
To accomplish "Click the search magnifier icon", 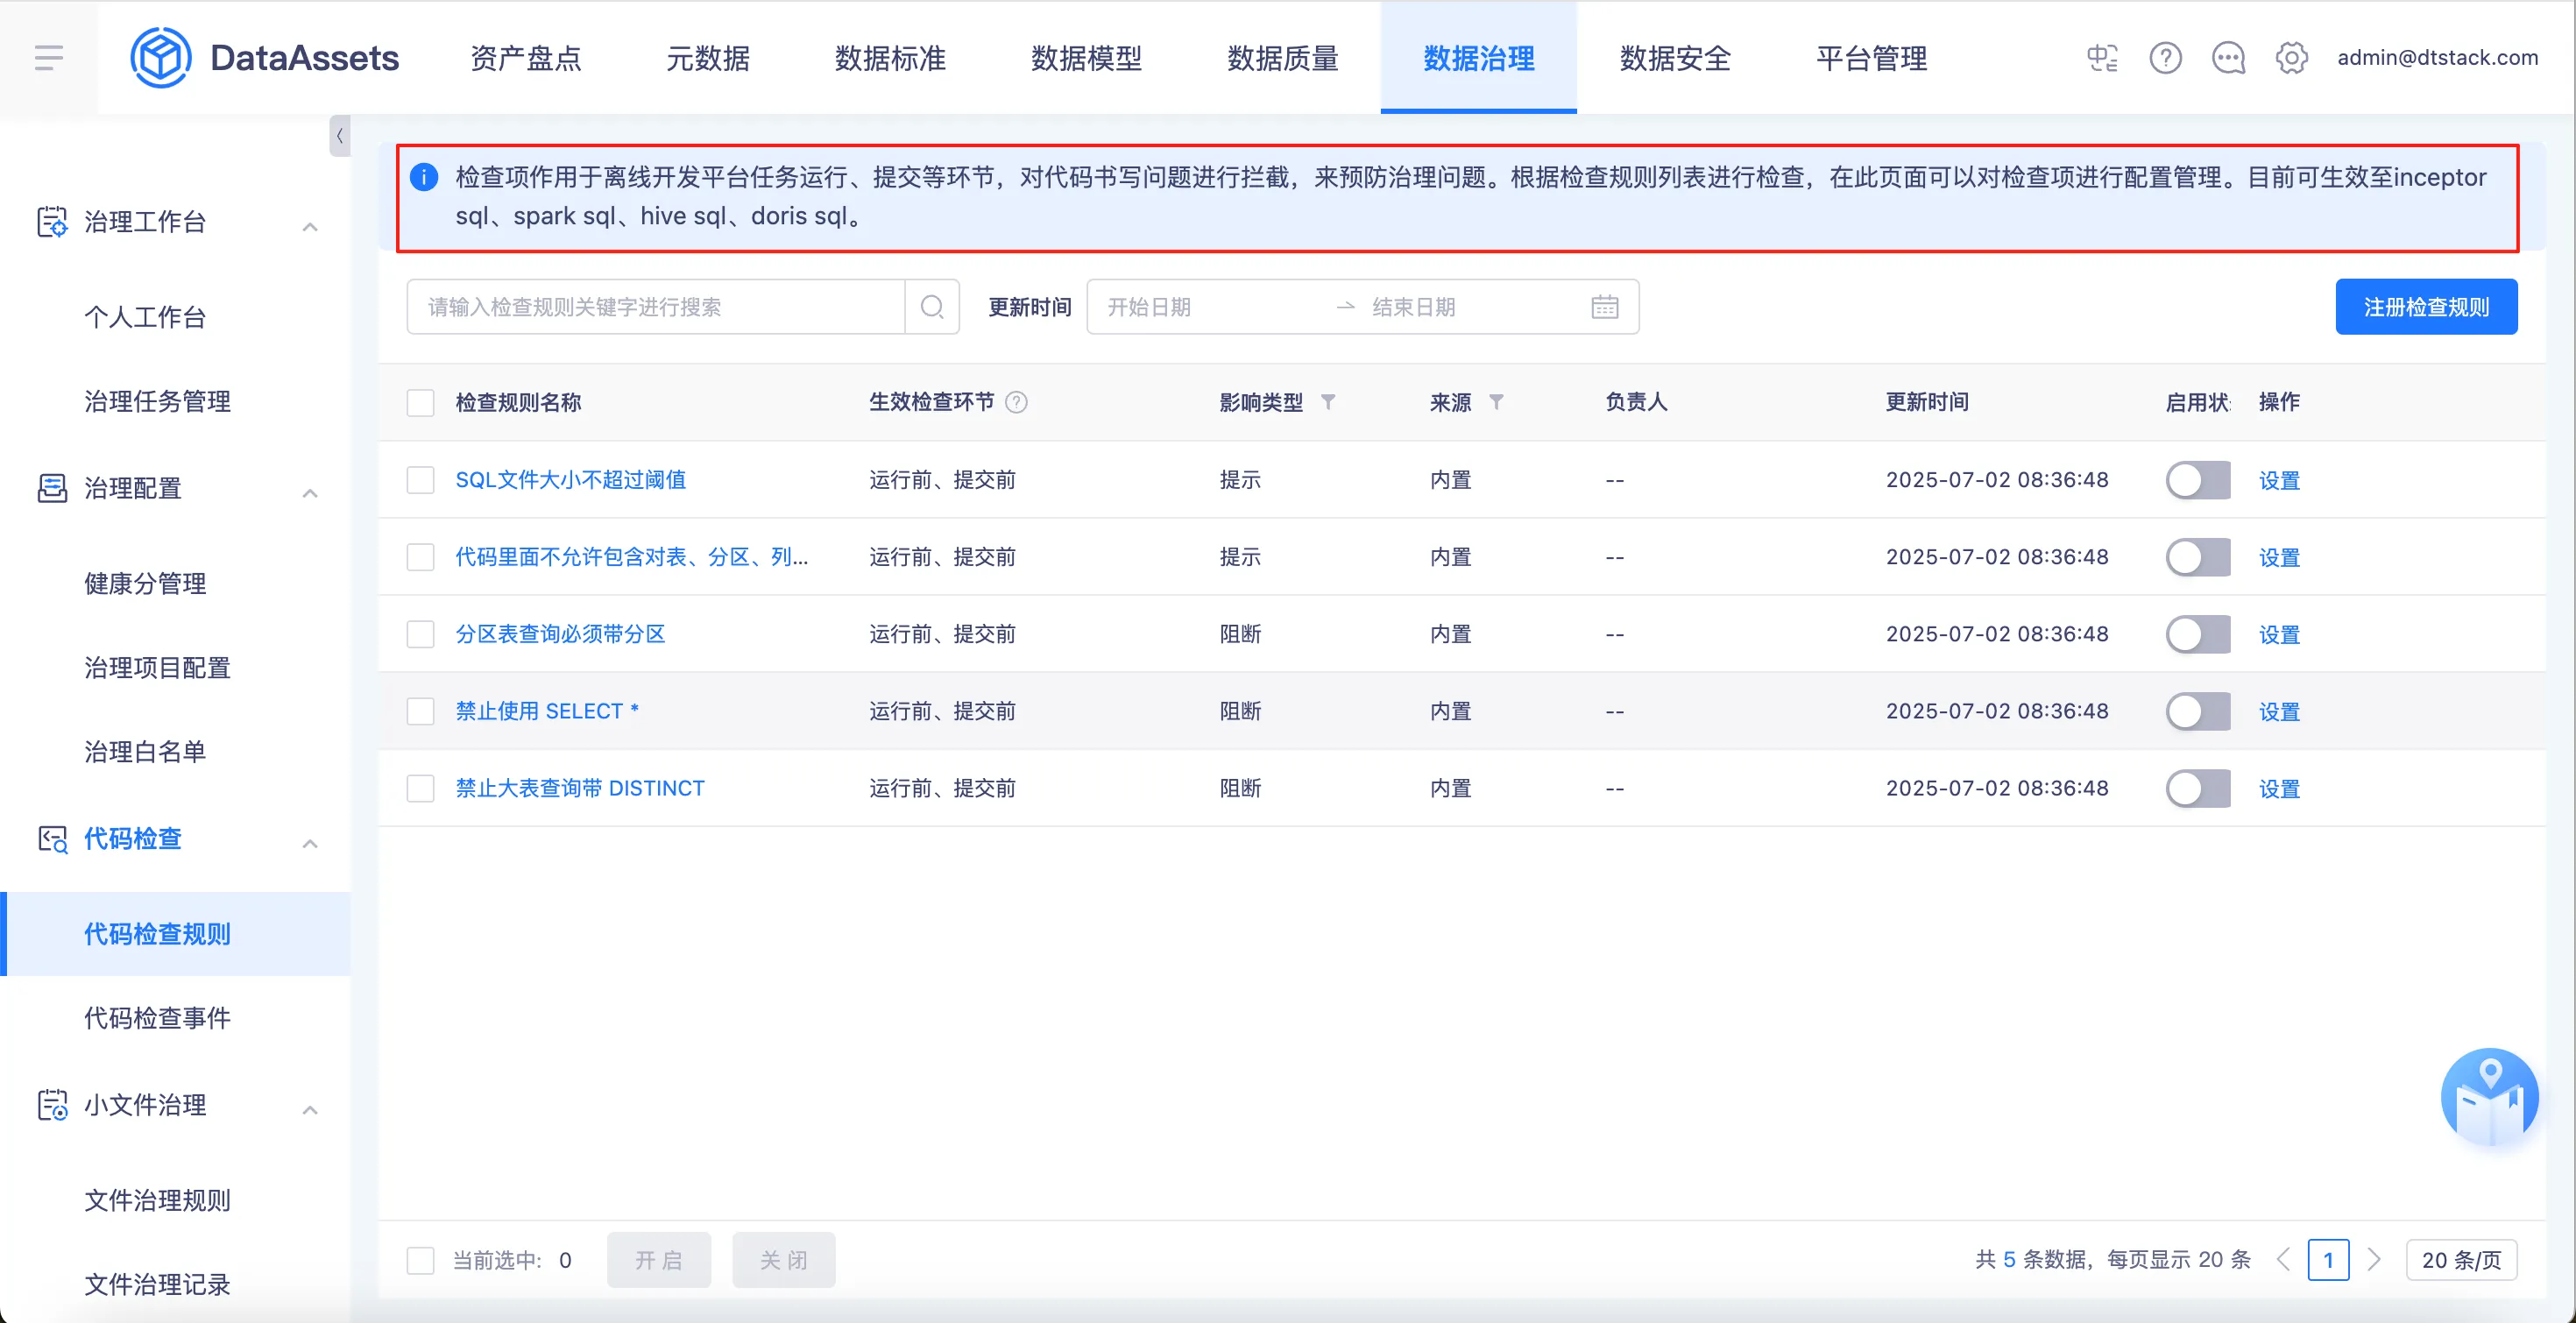I will [932, 307].
